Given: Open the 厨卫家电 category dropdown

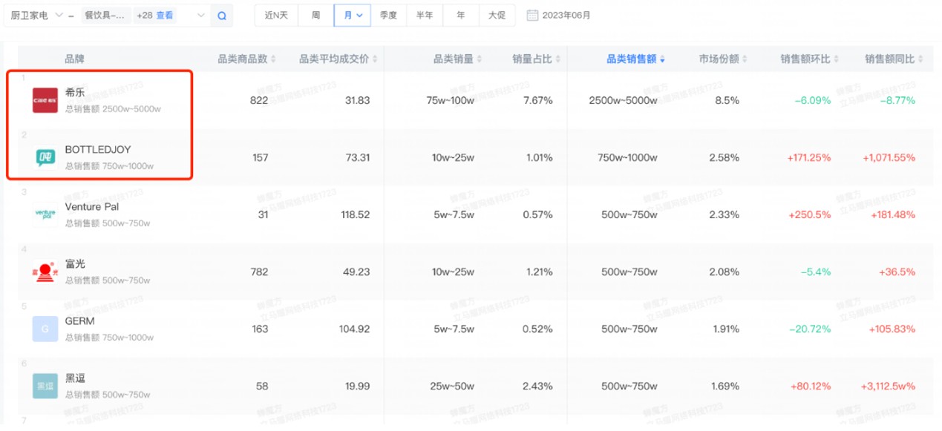Looking at the screenshot, I should pyautogui.click(x=37, y=15).
